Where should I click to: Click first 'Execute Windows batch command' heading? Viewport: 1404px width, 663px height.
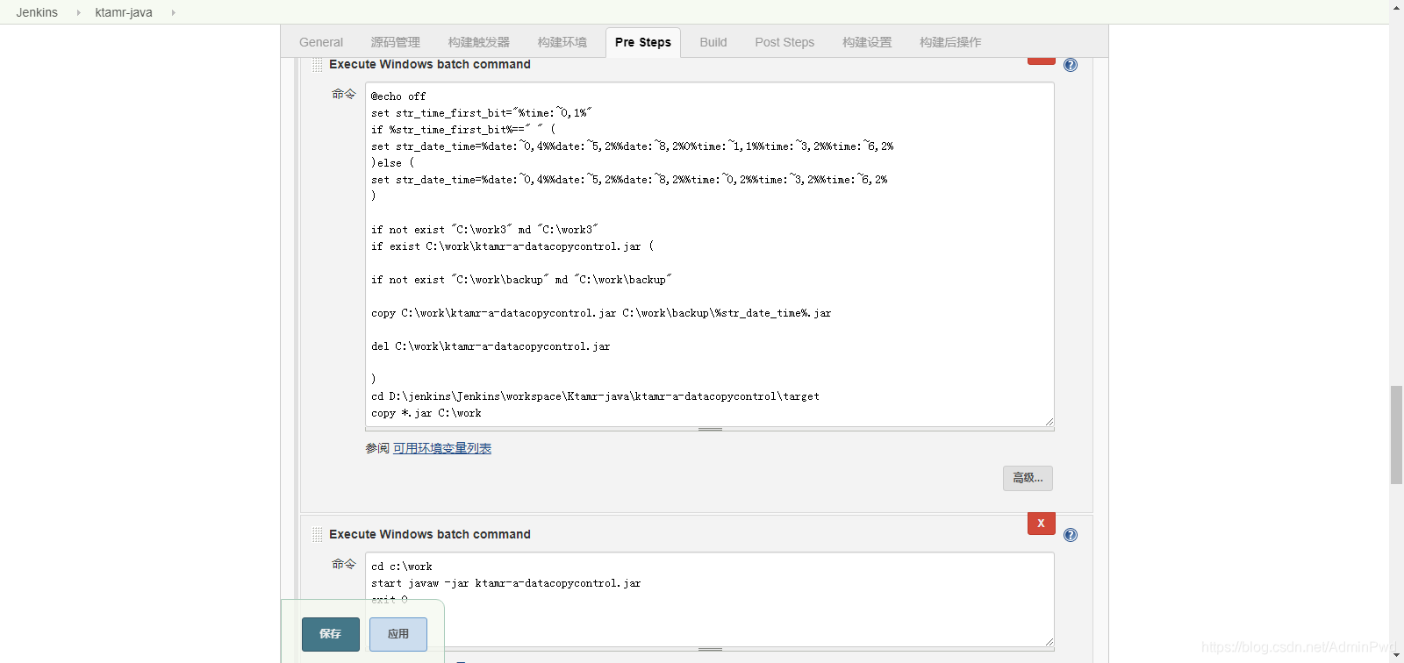click(430, 65)
